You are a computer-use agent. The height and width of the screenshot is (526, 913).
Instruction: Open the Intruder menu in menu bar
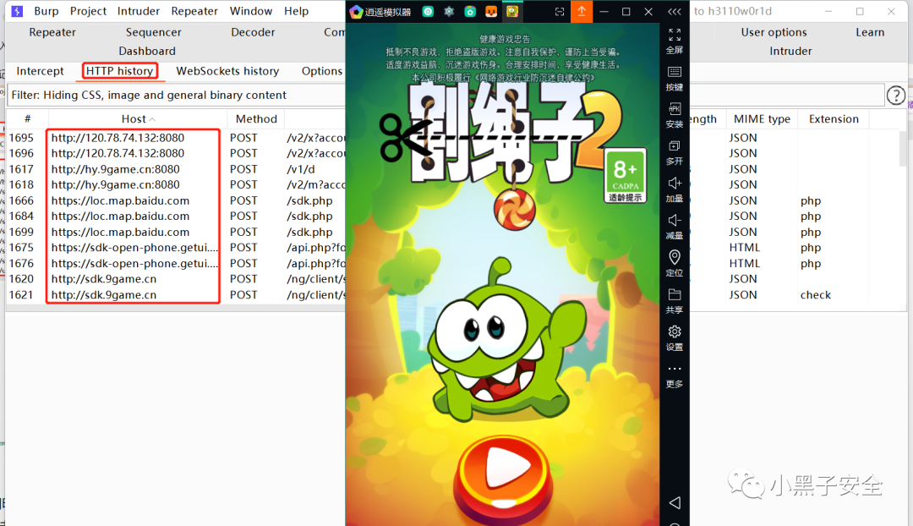pyautogui.click(x=138, y=11)
